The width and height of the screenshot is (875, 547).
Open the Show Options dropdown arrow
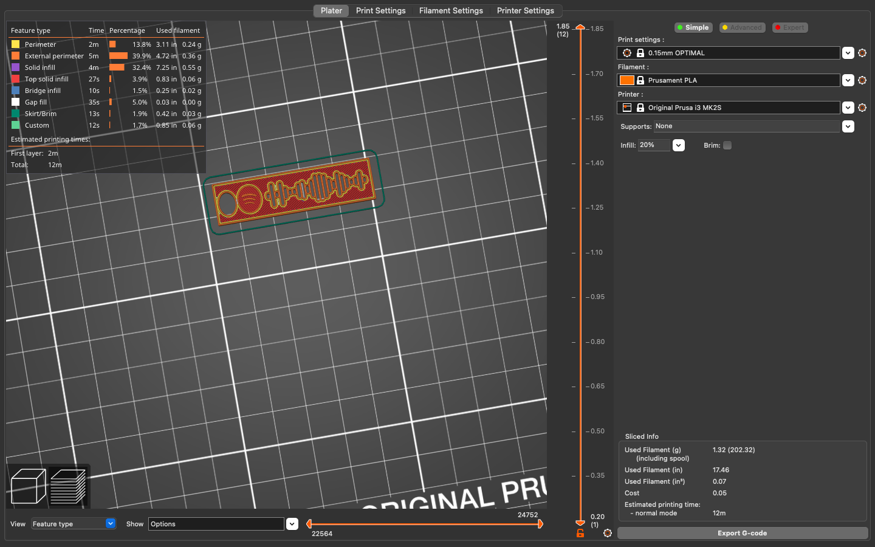tap(292, 524)
